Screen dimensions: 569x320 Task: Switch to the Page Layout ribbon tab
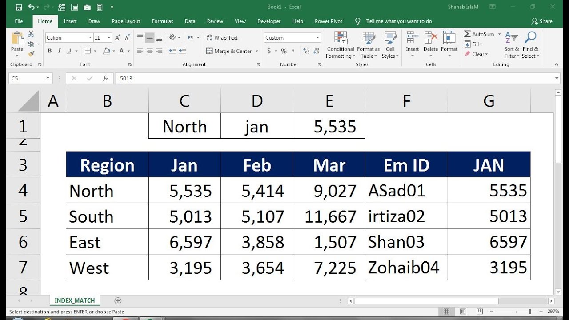click(x=126, y=21)
